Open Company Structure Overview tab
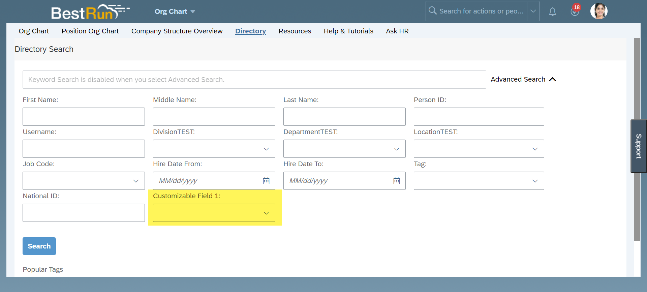Screen dimensions: 647x292 pyautogui.click(x=177, y=31)
